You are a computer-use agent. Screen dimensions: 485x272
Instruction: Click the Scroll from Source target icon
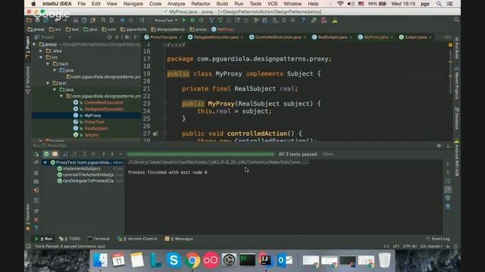[x=109, y=37]
